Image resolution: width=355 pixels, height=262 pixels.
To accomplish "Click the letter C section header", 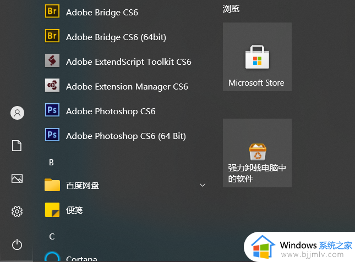I will click(x=52, y=237).
